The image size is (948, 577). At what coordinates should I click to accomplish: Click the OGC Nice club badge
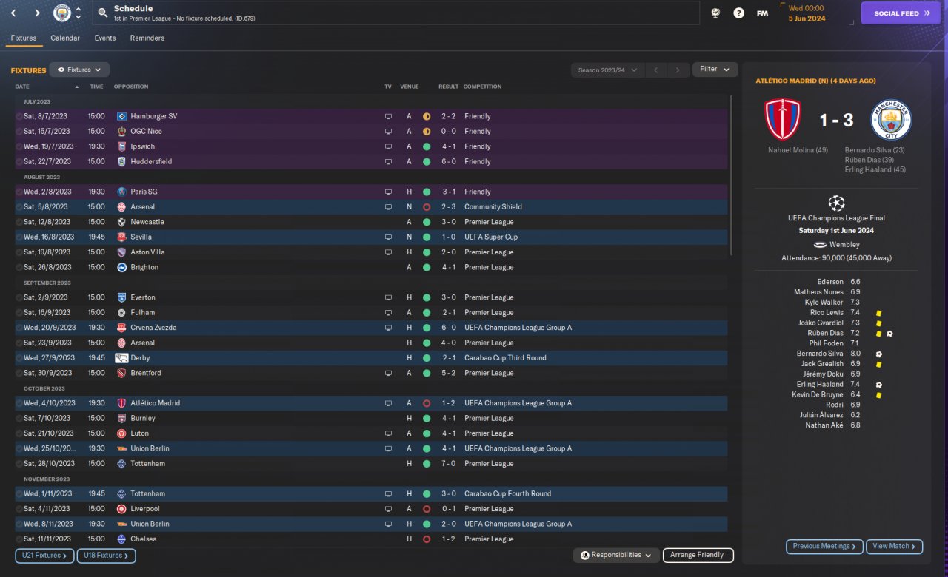click(122, 132)
